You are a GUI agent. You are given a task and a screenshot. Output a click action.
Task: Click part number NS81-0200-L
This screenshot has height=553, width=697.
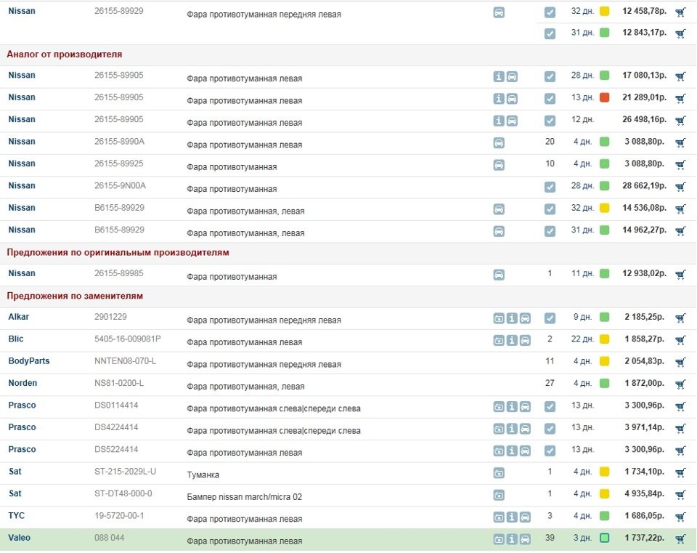(x=119, y=383)
